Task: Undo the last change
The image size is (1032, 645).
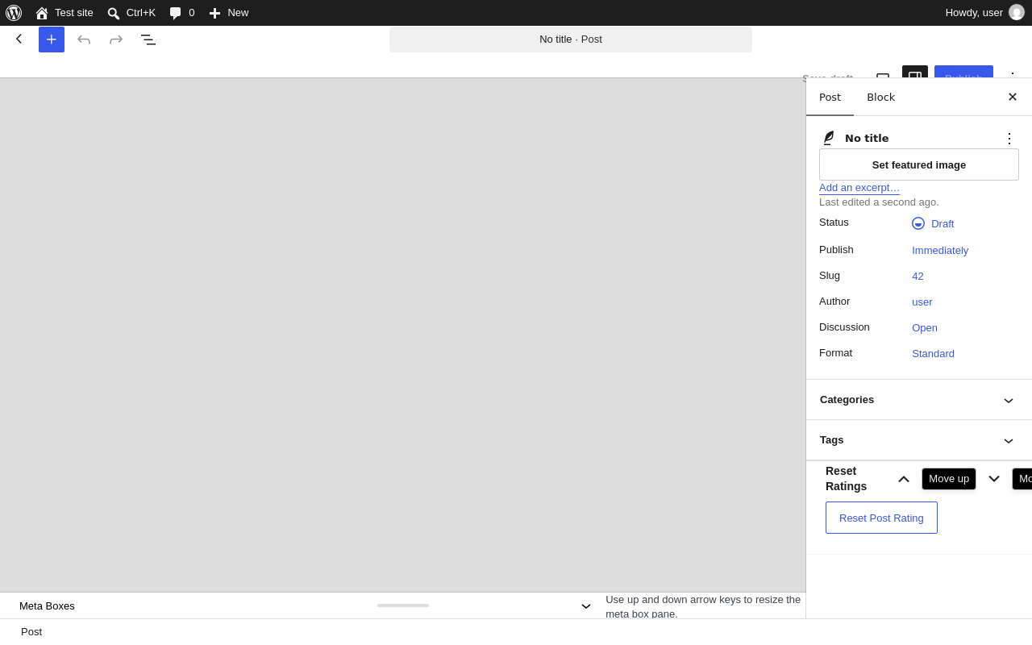Action: (84, 40)
